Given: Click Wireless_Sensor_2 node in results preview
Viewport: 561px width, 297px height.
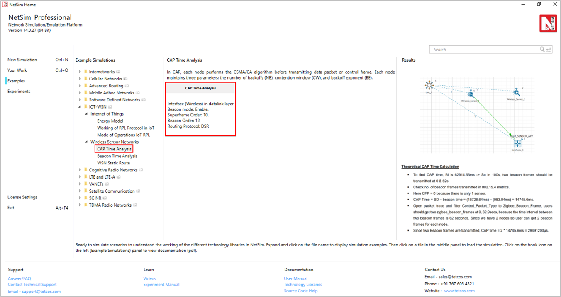Looking at the screenshot, I should 517,92.
